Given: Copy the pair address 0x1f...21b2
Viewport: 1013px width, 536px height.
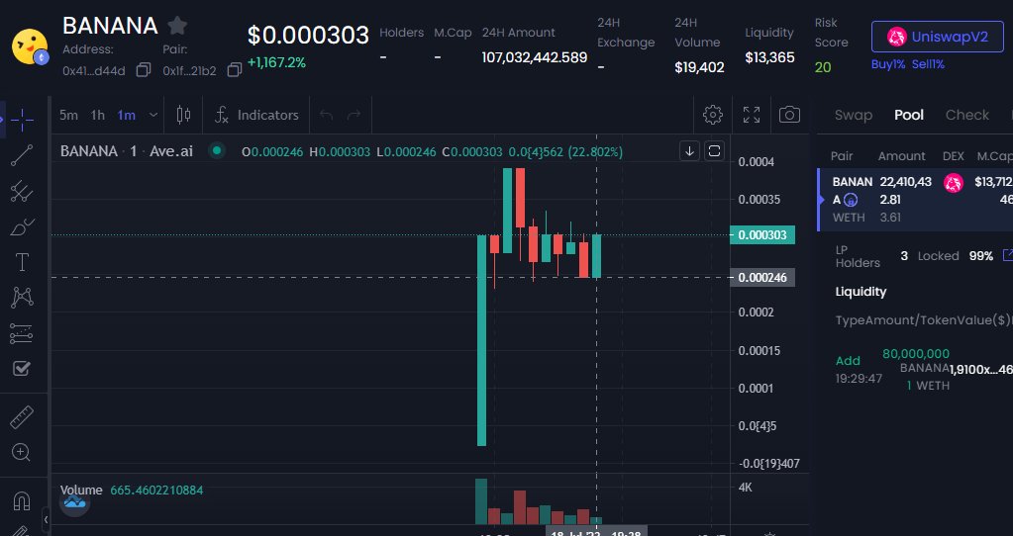Looking at the screenshot, I should pos(235,70).
